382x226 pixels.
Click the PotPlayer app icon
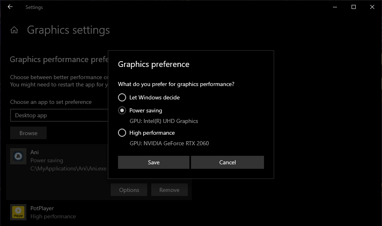coord(18,212)
